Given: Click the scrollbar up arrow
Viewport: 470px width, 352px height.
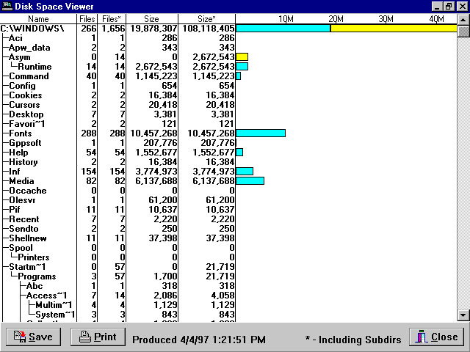Looking at the screenshot, I should (x=463, y=18).
